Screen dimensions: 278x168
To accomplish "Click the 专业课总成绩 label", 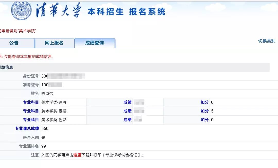I will 27,128.
